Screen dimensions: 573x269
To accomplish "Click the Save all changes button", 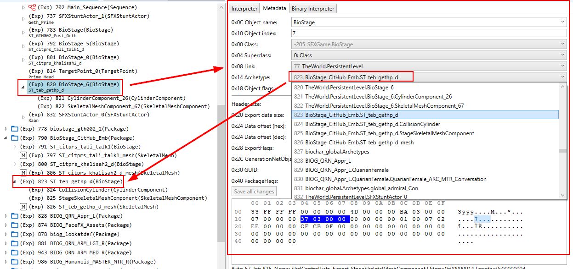I will pos(254,192).
